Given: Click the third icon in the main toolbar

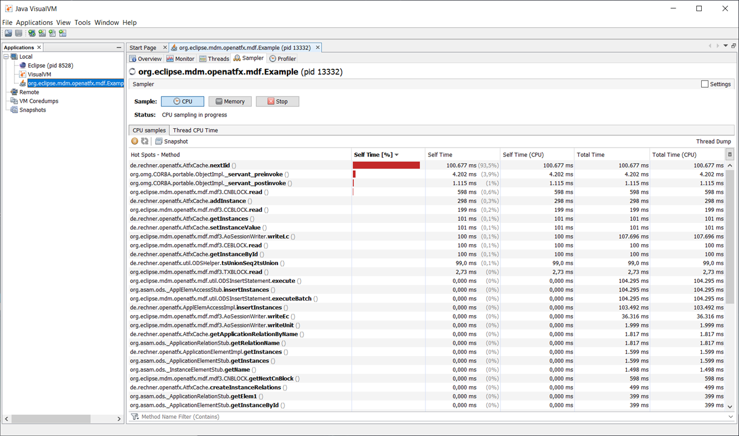Looking at the screenshot, I should click(x=32, y=33).
